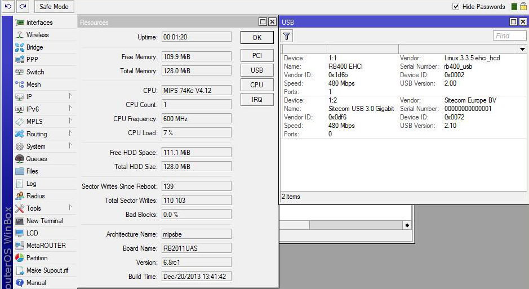The width and height of the screenshot is (529, 289).
Task: Click the IPv6 menu icon
Action: 20,109
